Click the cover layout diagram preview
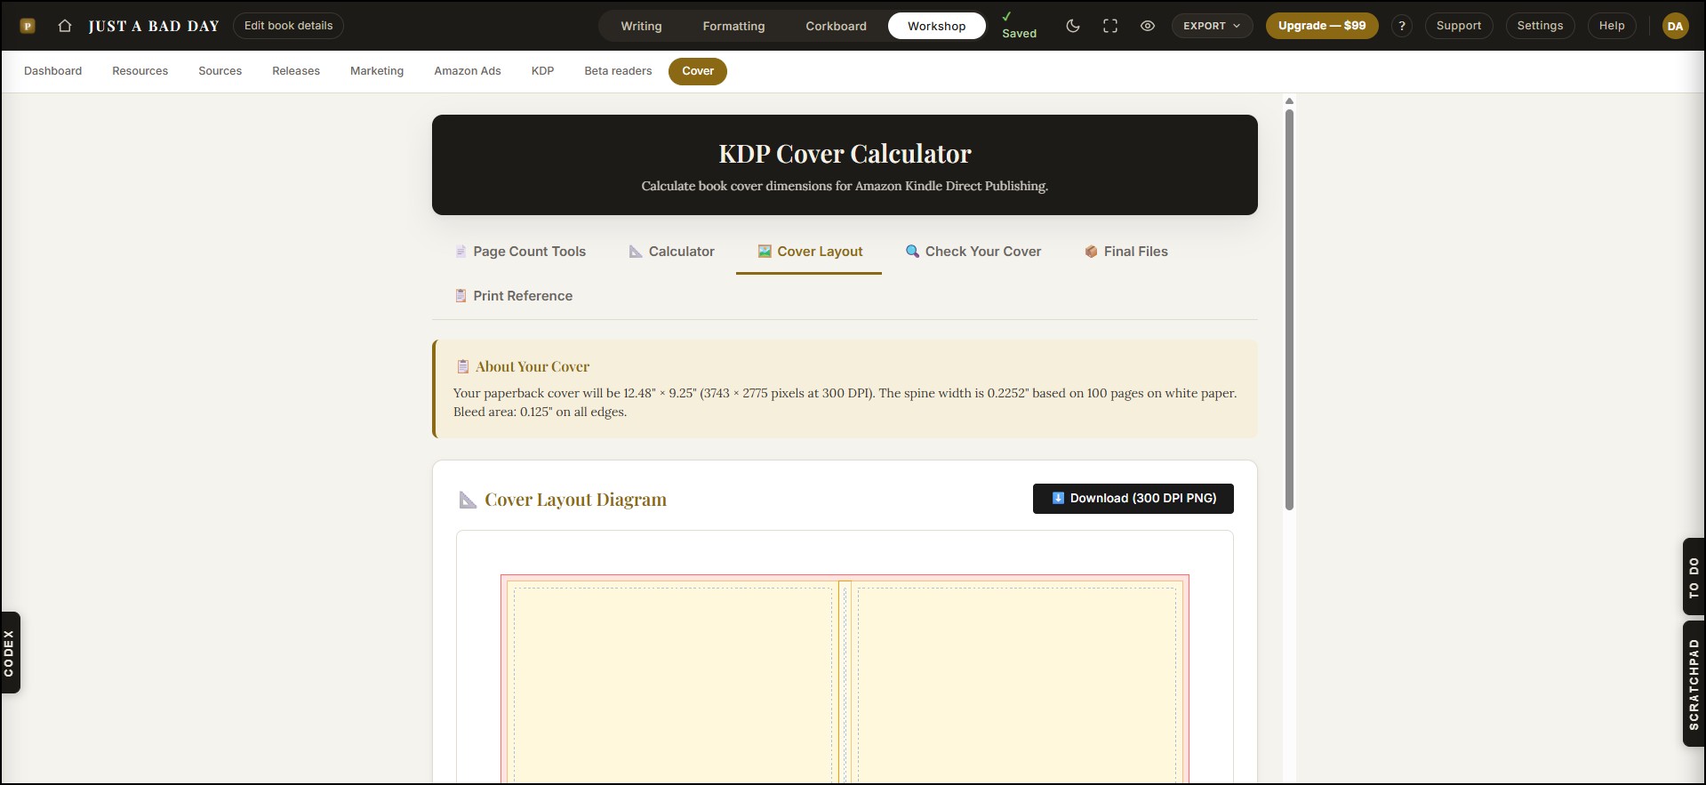The image size is (1706, 785). pos(845,679)
